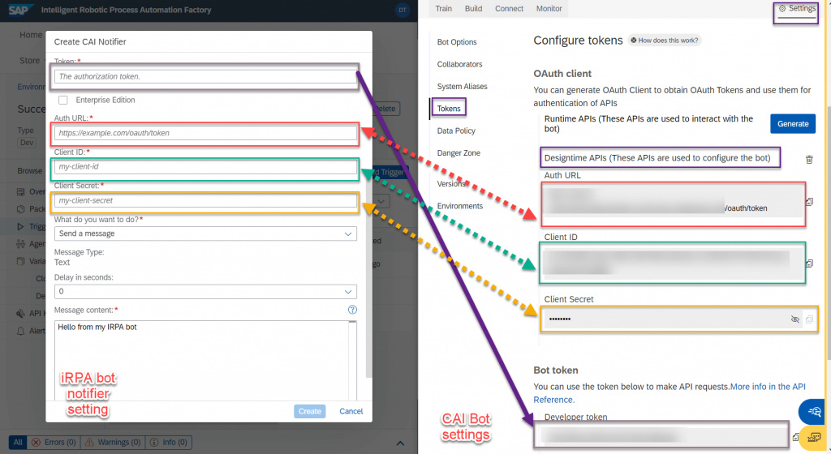Screen dimensions: 831x454
Task: Click the Alerts bell icon
Action: pos(20,331)
